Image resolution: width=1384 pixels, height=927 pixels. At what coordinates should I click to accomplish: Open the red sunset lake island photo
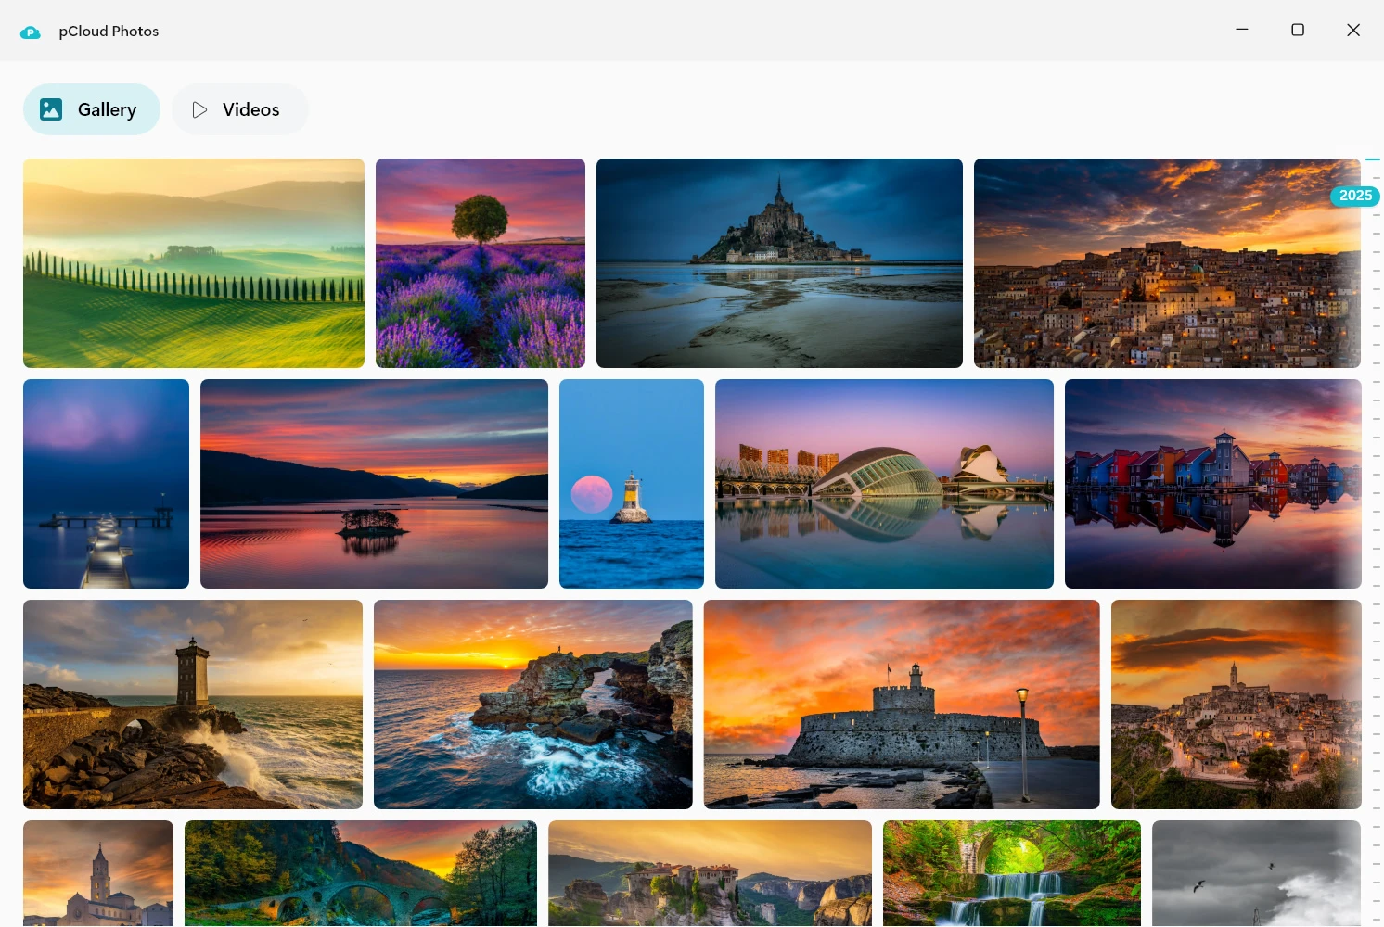coord(374,484)
